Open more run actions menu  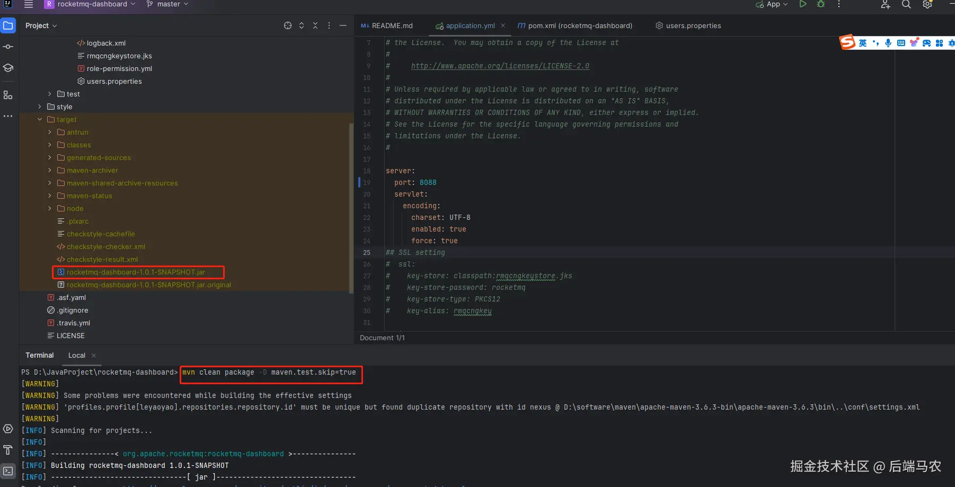coord(839,4)
